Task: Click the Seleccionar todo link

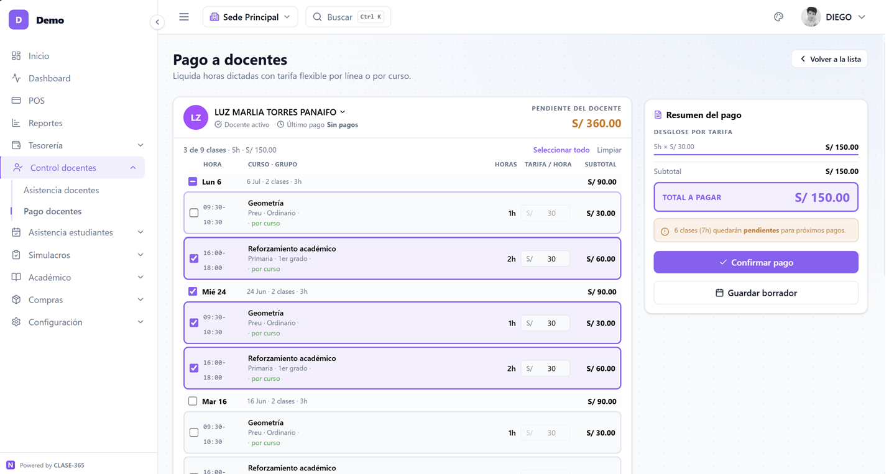Action: [561, 150]
